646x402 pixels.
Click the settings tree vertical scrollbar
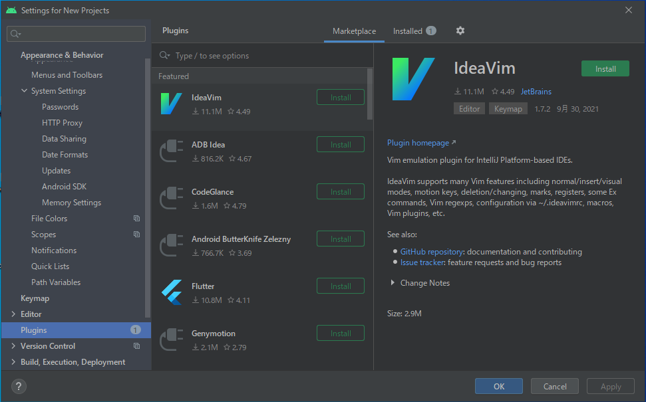(x=148, y=187)
